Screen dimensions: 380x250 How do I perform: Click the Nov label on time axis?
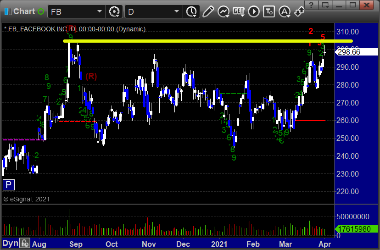point(149,244)
